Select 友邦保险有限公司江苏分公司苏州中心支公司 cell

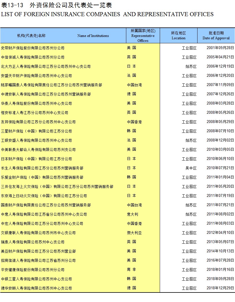point(38,122)
